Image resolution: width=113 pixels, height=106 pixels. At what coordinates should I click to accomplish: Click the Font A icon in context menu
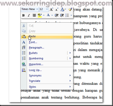click(x=24, y=42)
